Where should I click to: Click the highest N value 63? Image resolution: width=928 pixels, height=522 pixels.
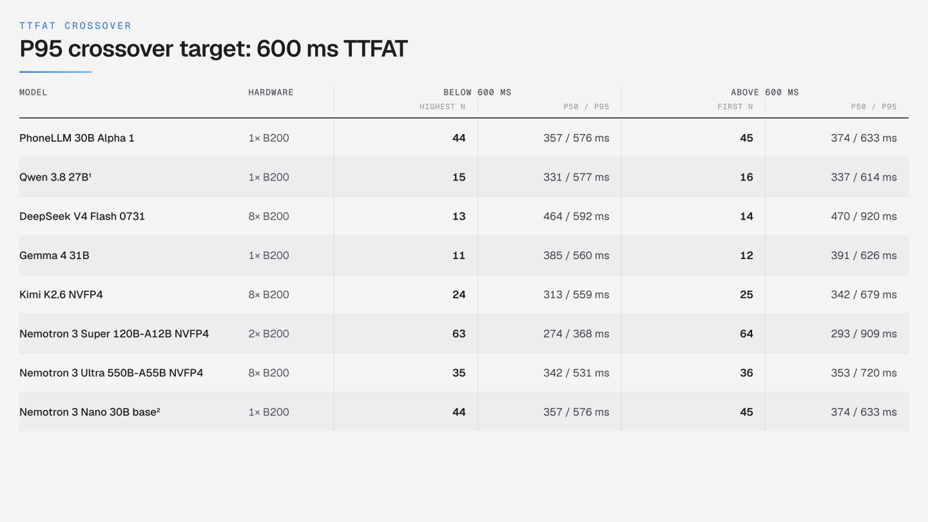[x=459, y=334]
